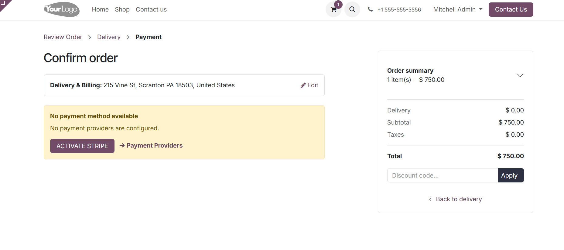Image resolution: width=564 pixels, height=250 pixels.
Task: Open the Payment Providers link
Action: (x=155, y=145)
